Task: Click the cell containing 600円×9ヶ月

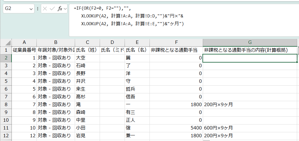Action: [x=218, y=128]
